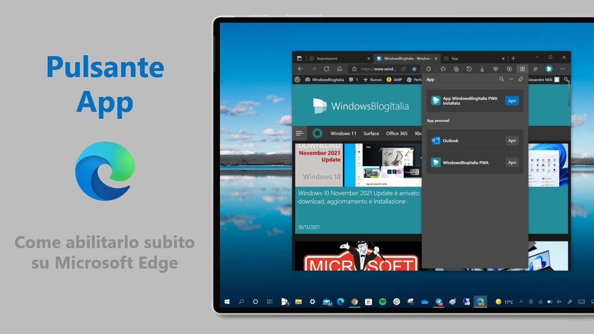Open Edge Settings and more menu

(x=562, y=69)
